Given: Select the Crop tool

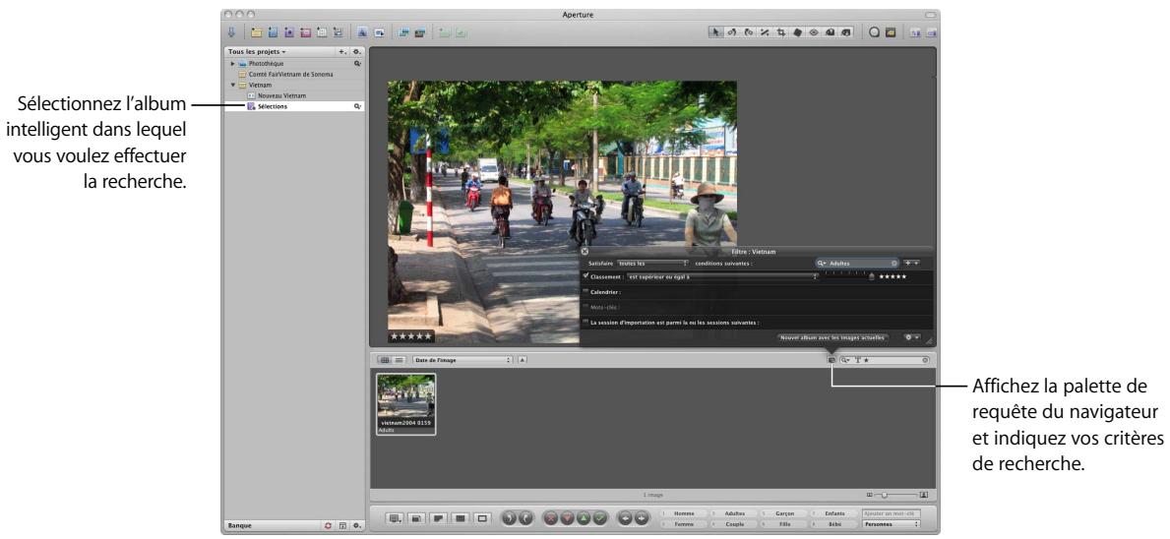Looking at the screenshot, I should (x=779, y=32).
